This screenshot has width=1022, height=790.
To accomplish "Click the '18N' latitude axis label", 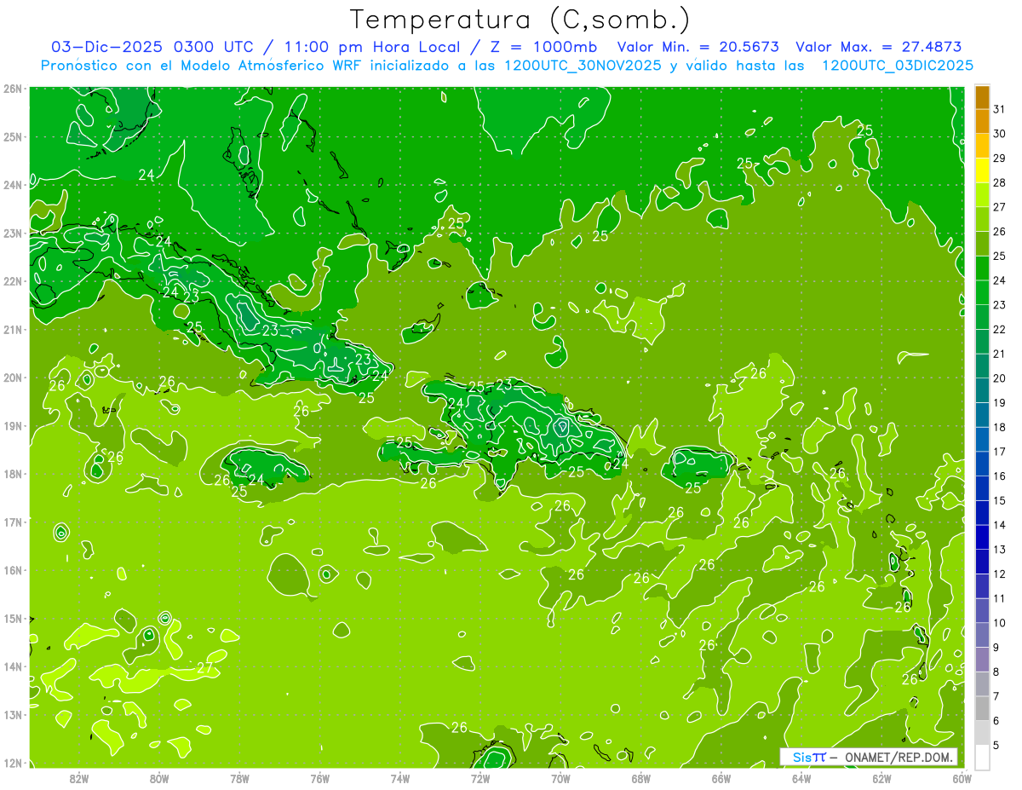I will (x=13, y=474).
